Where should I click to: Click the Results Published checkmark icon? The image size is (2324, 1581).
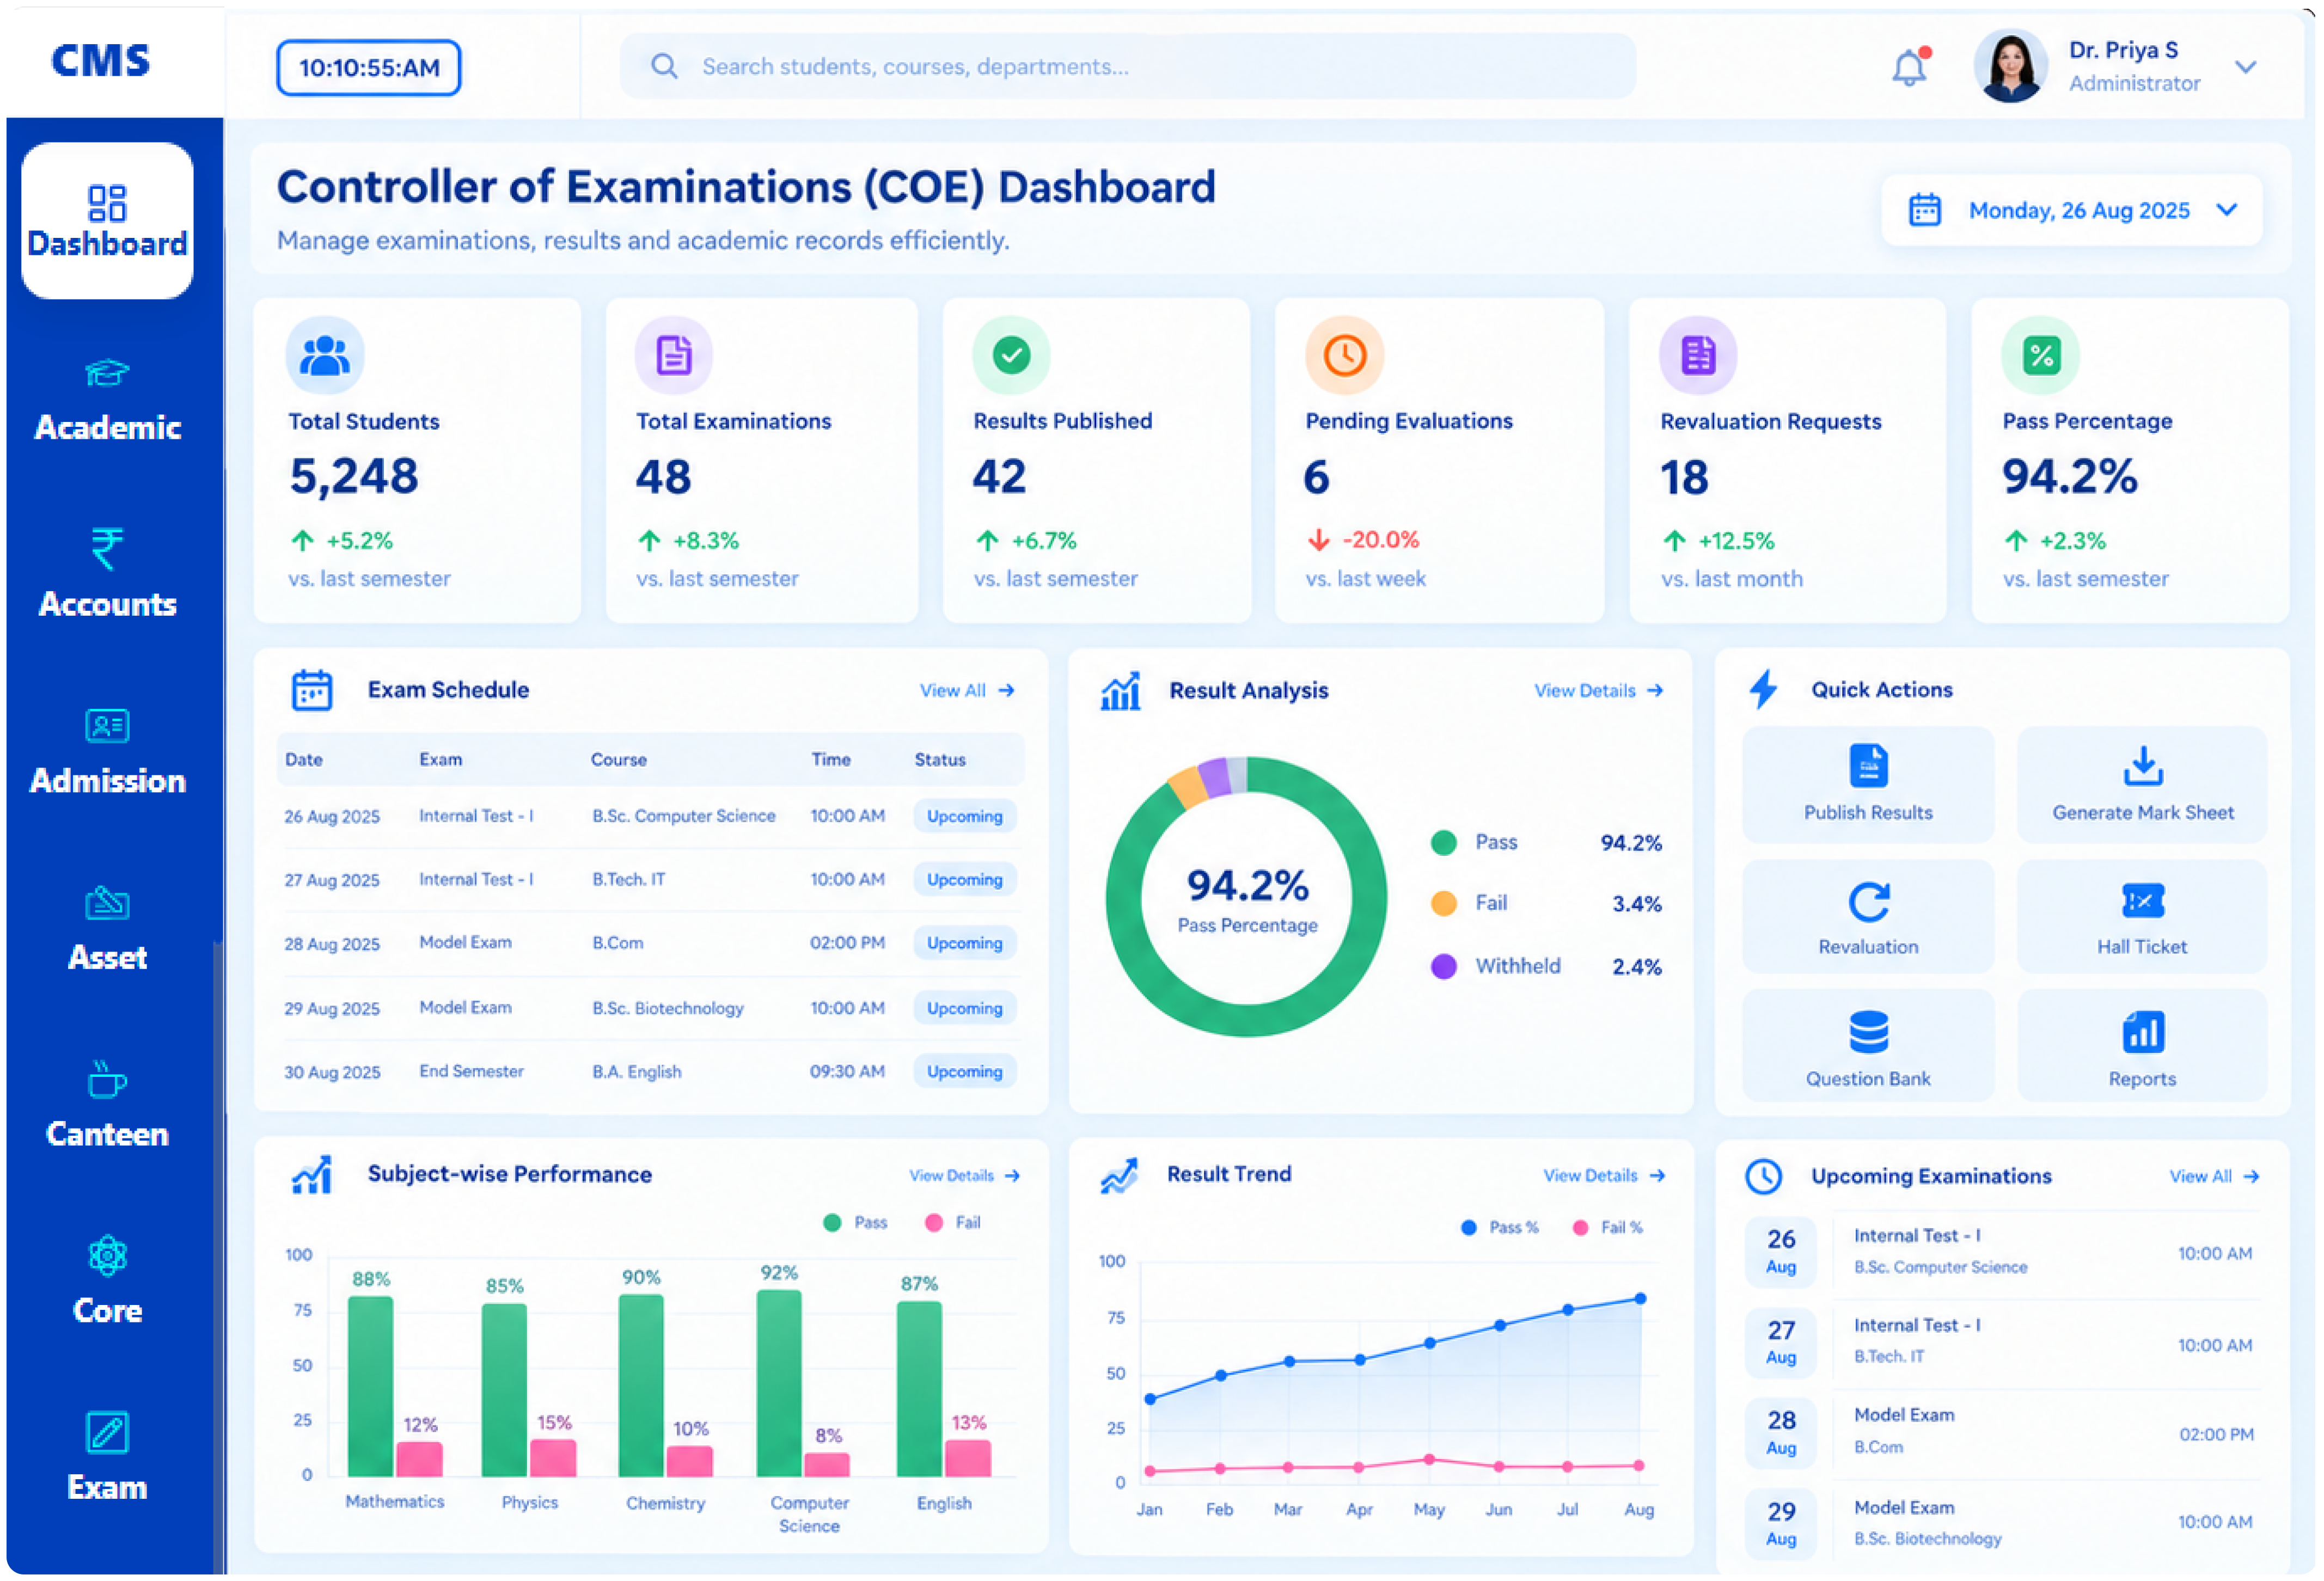pyautogui.click(x=1011, y=355)
